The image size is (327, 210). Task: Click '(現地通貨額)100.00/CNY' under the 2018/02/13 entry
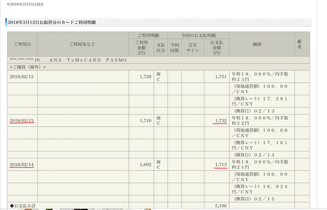259,133
